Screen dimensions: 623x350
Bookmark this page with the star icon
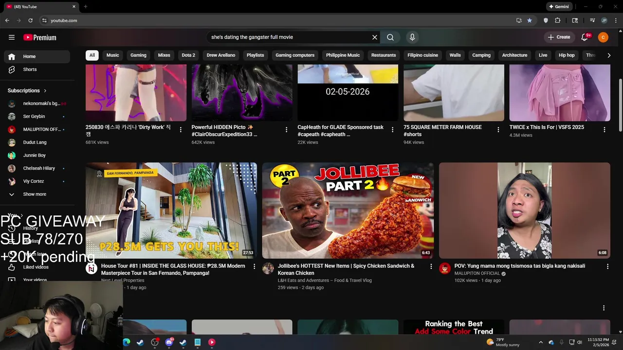tap(530, 20)
